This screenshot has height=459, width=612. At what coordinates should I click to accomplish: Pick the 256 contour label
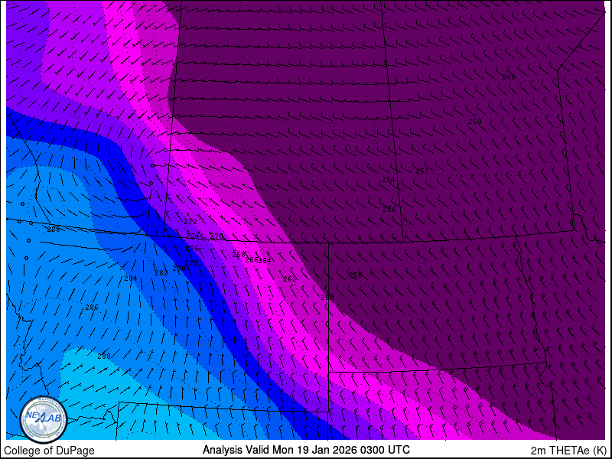click(x=389, y=209)
